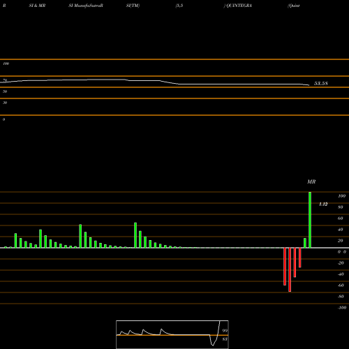Click the QUINTEGRA symbol in the header
Screen dimensions: 349x349
tap(239, 6)
